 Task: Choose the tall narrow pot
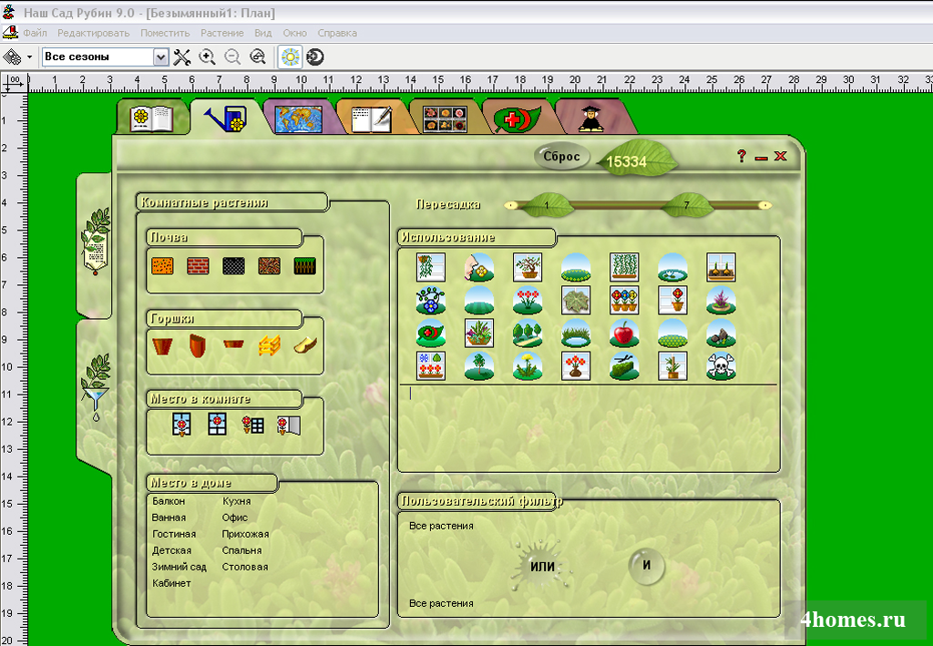click(198, 345)
